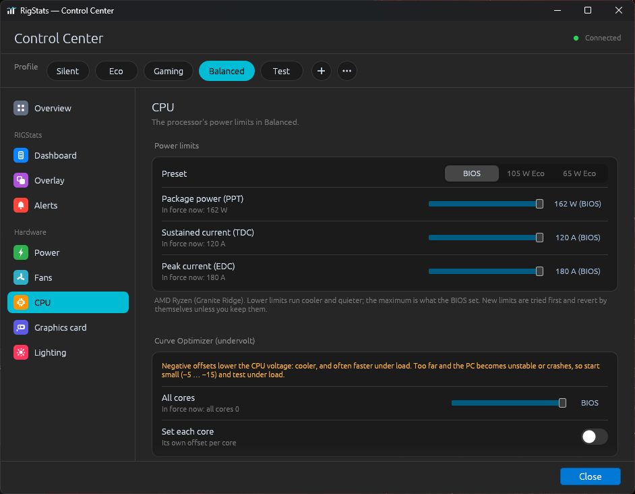This screenshot has height=494, width=635.
Task: Click the Connected status text
Action: 603,38
